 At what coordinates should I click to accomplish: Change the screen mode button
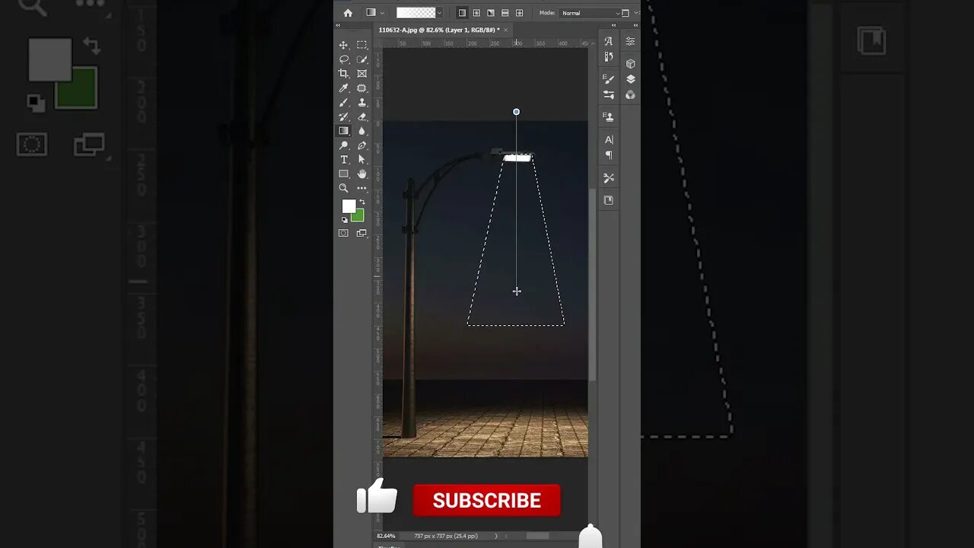(x=362, y=233)
